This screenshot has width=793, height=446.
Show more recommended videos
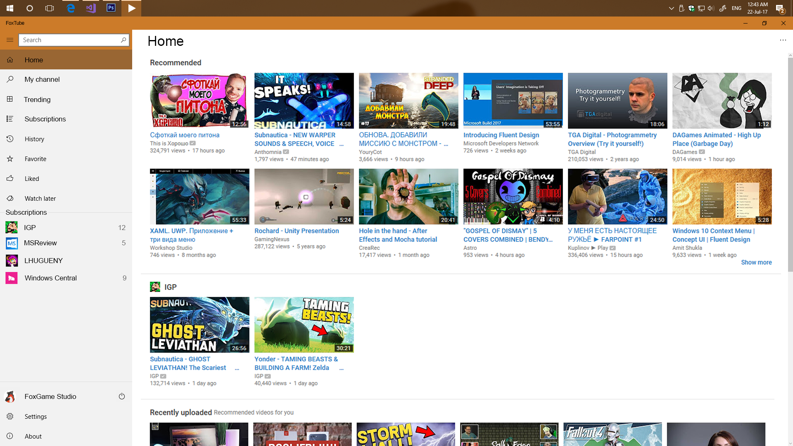pos(756,262)
